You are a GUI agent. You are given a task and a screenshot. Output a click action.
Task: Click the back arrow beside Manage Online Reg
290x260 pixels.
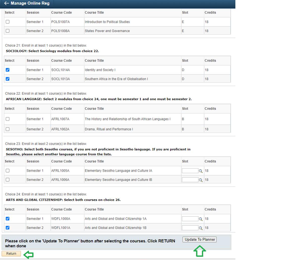point(7,3)
